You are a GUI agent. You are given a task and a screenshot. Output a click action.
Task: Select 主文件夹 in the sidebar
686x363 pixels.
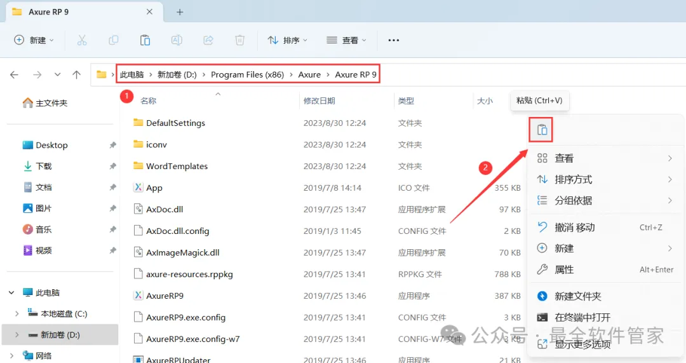(x=45, y=104)
